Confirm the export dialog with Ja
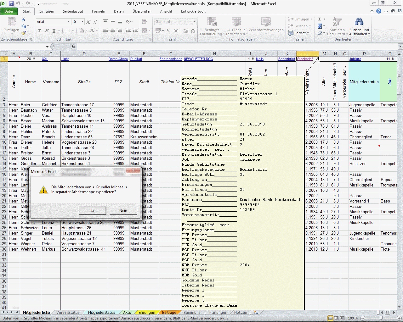The image size is (403, 322). 93,210
